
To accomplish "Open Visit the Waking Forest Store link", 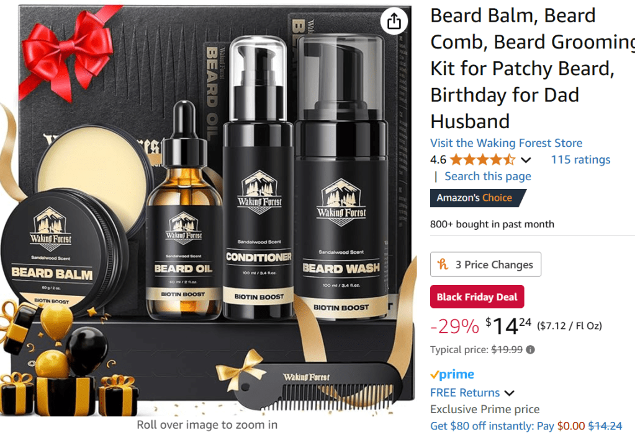I will point(507,142).
